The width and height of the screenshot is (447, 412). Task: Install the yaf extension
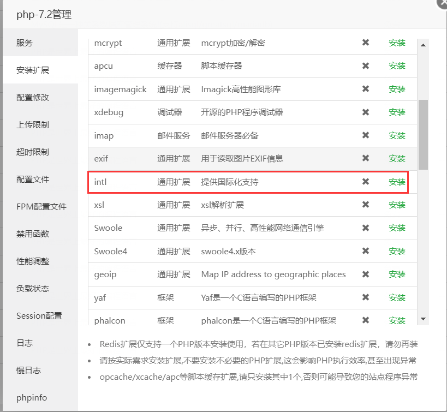pos(397,297)
